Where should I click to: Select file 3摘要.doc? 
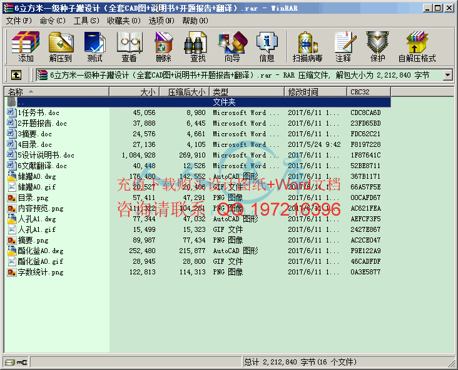click(35, 134)
